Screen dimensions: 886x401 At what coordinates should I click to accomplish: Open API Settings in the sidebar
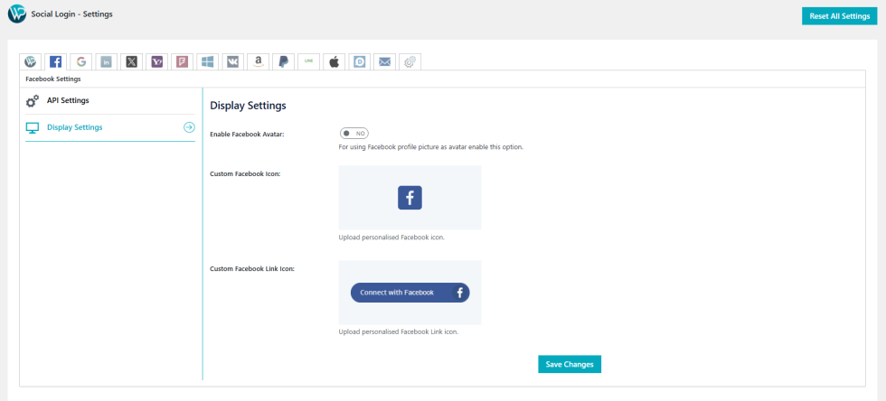[x=68, y=100]
